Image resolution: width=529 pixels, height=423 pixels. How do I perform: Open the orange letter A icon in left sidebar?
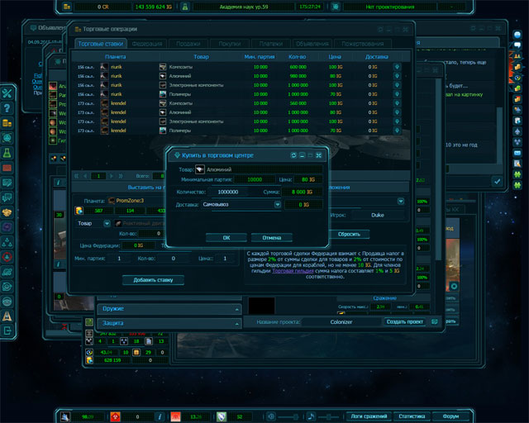7,316
